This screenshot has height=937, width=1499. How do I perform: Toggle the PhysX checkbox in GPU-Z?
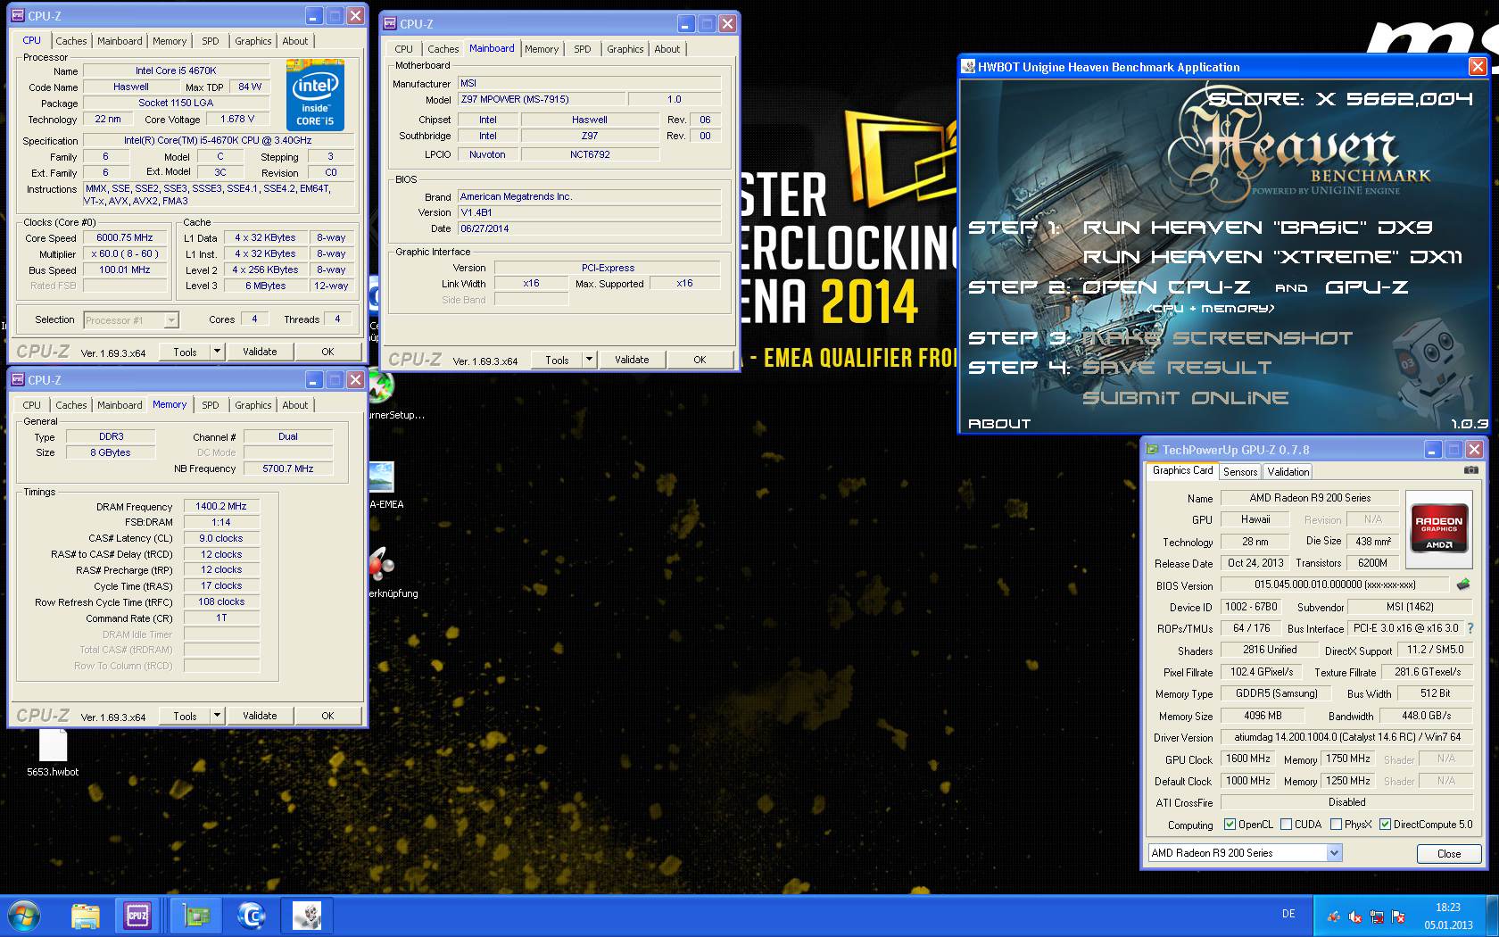point(1336,825)
